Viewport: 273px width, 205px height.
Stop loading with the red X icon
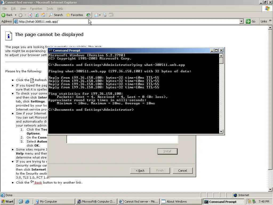30,15
